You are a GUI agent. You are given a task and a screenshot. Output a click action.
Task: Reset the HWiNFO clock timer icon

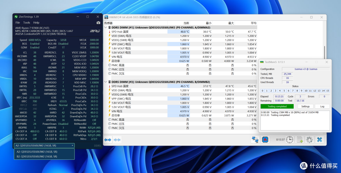pyautogui.click(x=290, y=140)
